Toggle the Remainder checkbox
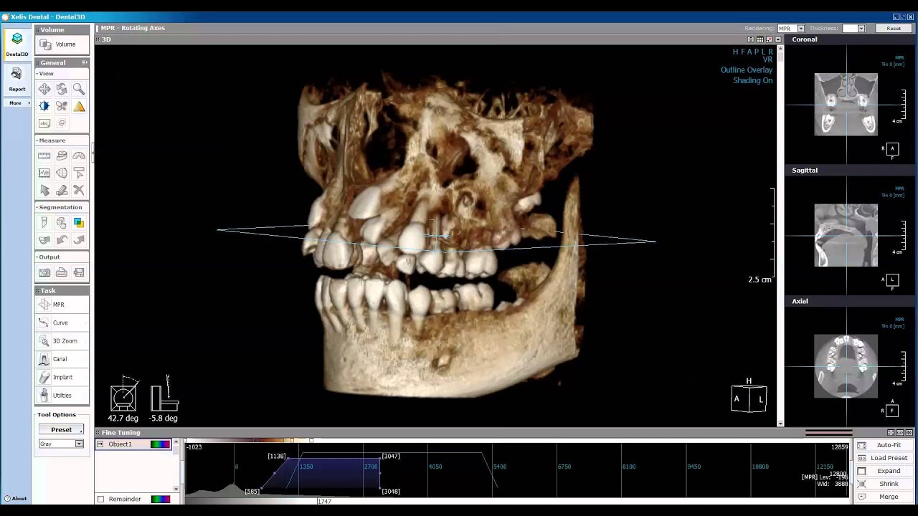This screenshot has width=918, height=516. click(100, 499)
